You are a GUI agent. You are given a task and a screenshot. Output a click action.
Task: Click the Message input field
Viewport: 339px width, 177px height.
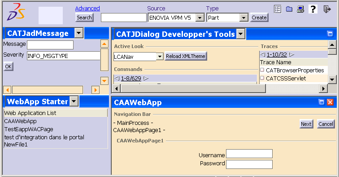(50, 45)
